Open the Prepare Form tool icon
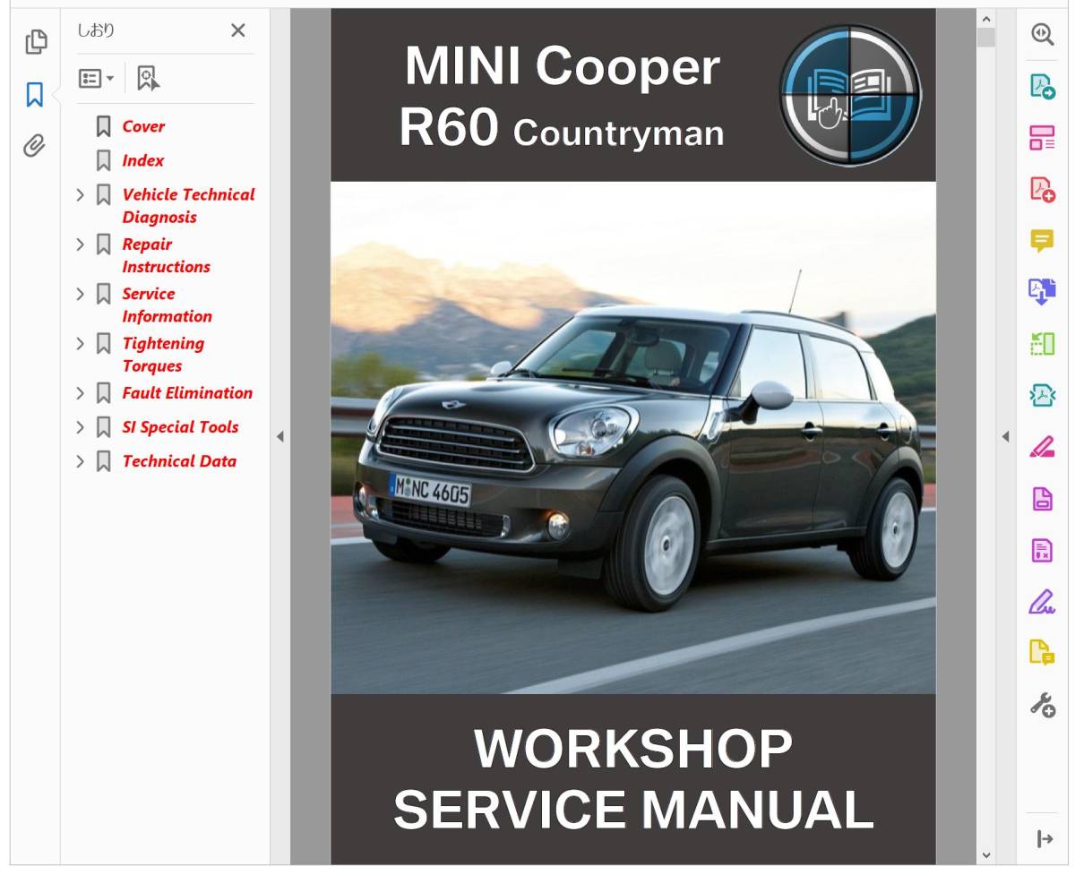1075x875 pixels. click(1042, 550)
